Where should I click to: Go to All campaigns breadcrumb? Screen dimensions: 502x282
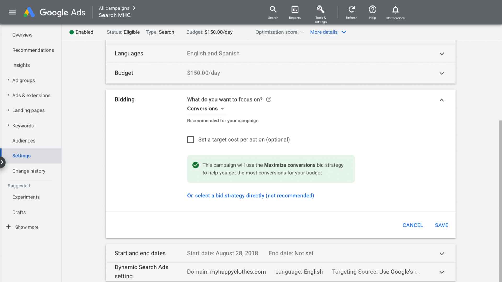(x=114, y=8)
